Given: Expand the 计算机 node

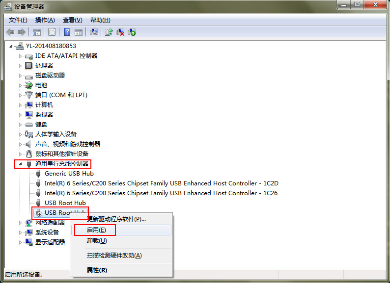Looking at the screenshot, I should (x=21, y=105).
